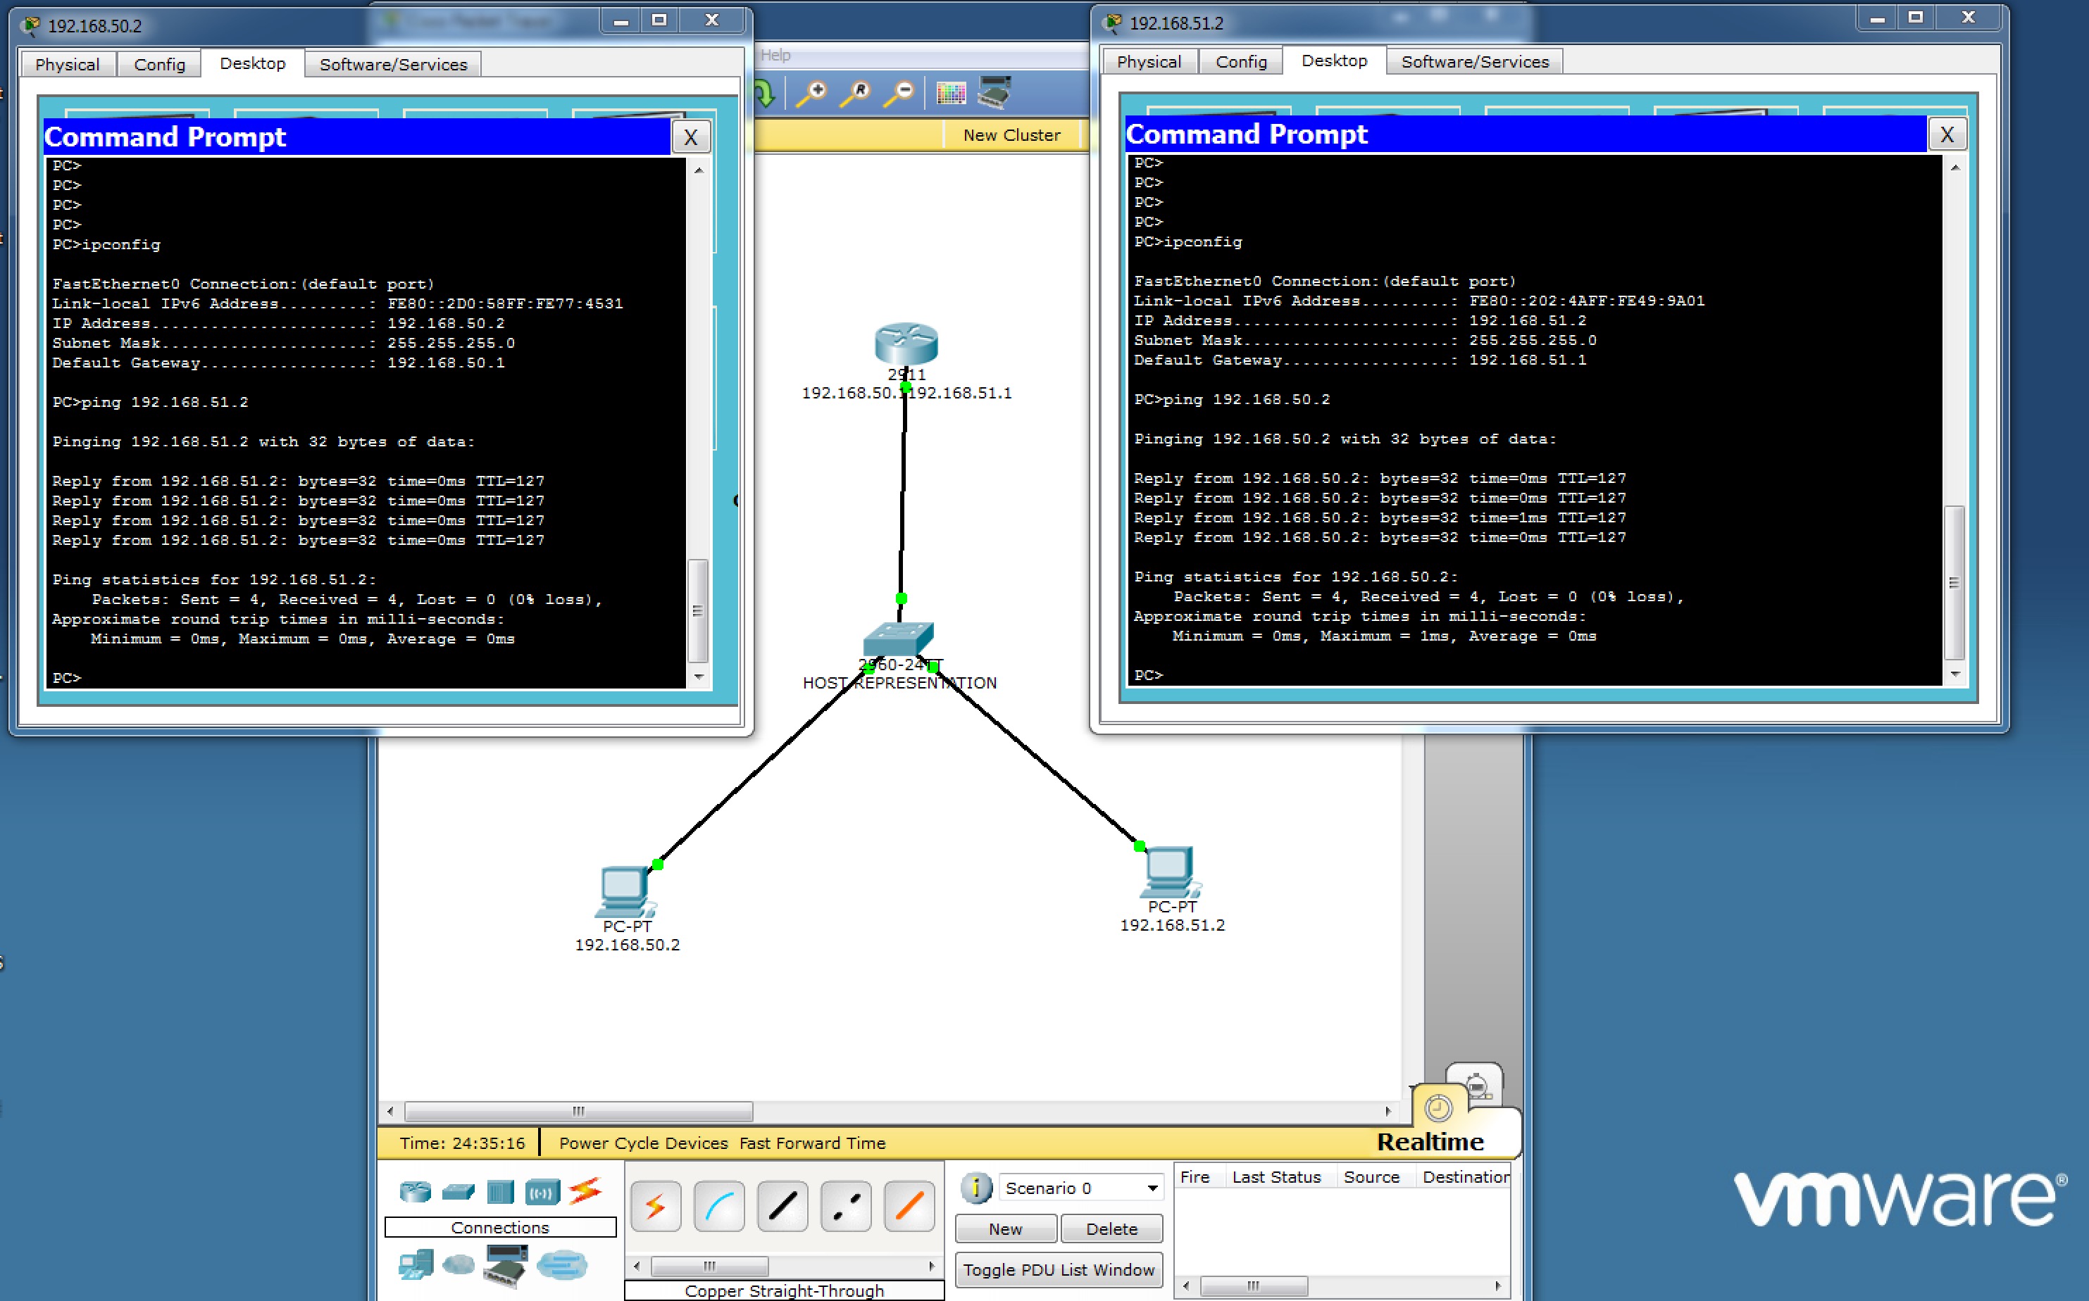
Task: Open Physical tab in the 192.168.50.2 window
Action: pos(67,65)
